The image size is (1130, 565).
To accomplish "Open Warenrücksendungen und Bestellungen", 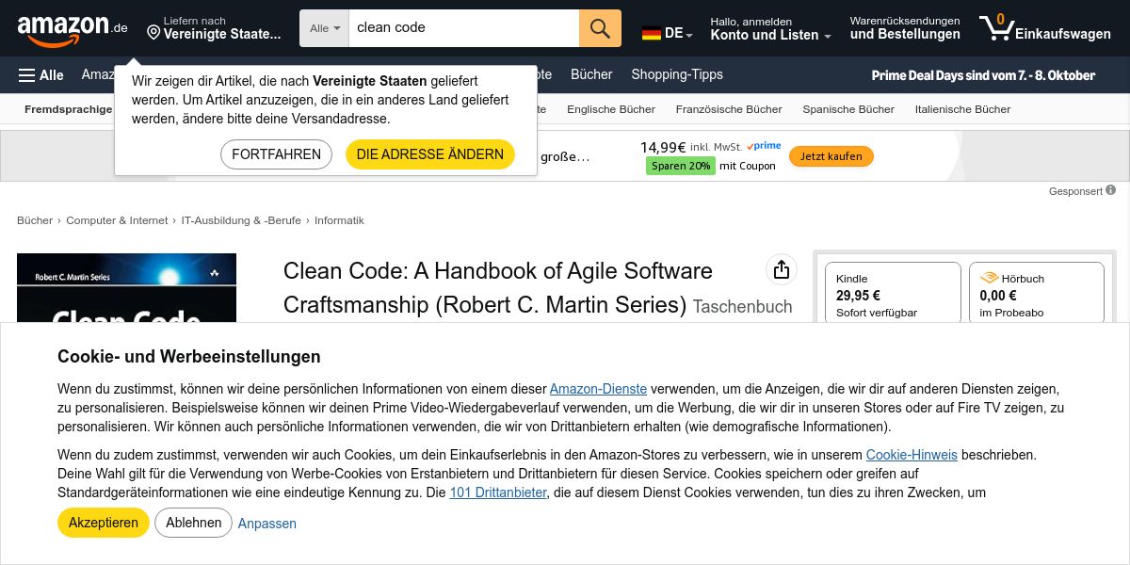I will [905, 28].
